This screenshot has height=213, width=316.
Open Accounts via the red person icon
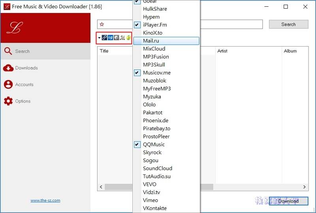click(x=8, y=84)
